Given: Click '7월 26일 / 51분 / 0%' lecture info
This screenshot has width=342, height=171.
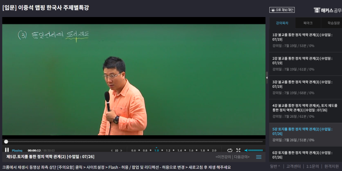Looking at the screenshot, I should (293, 140).
